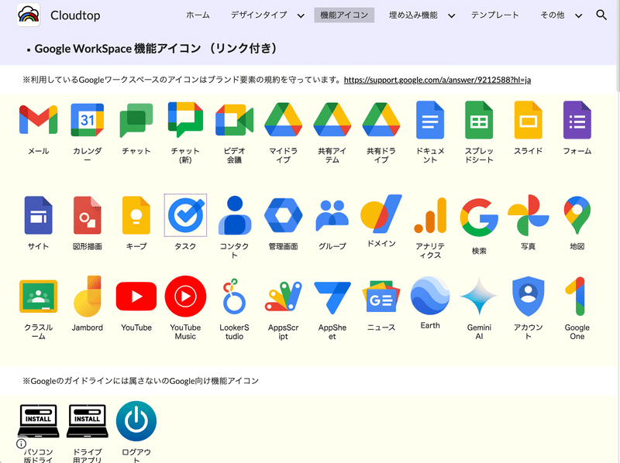The width and height of the screenshot is (620, 463).
Task: Click the タスク Tasks icon
Action: coord(185,215)
